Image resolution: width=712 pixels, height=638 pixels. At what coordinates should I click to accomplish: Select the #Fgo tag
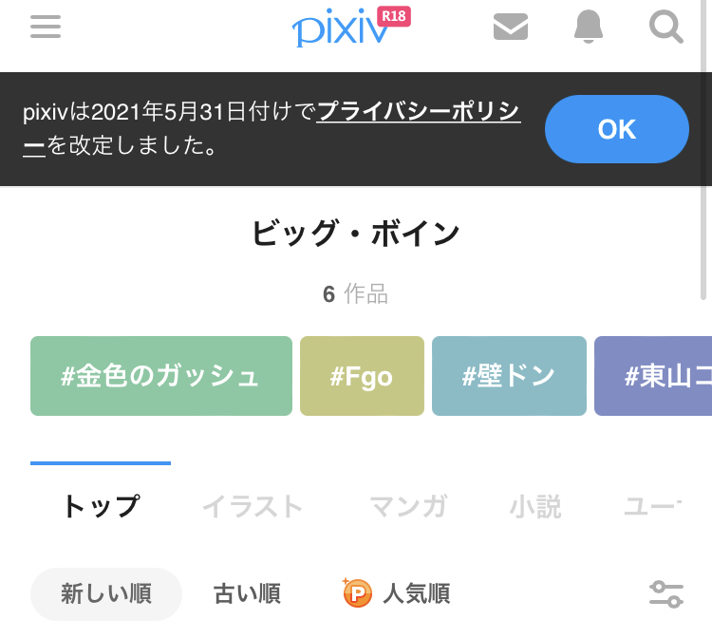362,376
